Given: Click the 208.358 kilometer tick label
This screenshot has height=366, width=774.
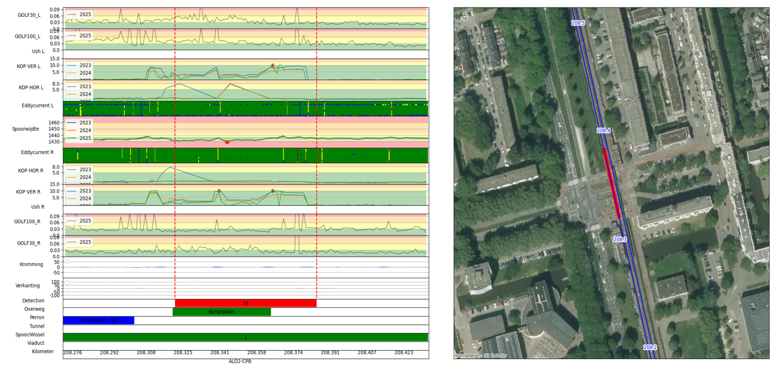Looking at the screenshot, I should pos(257,353).
